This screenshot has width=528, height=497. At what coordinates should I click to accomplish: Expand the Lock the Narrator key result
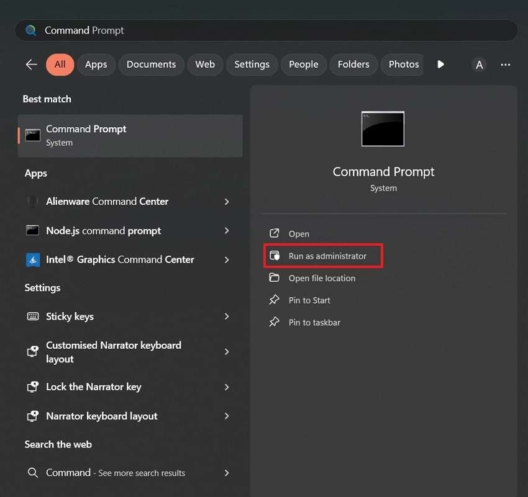[227, 387]
